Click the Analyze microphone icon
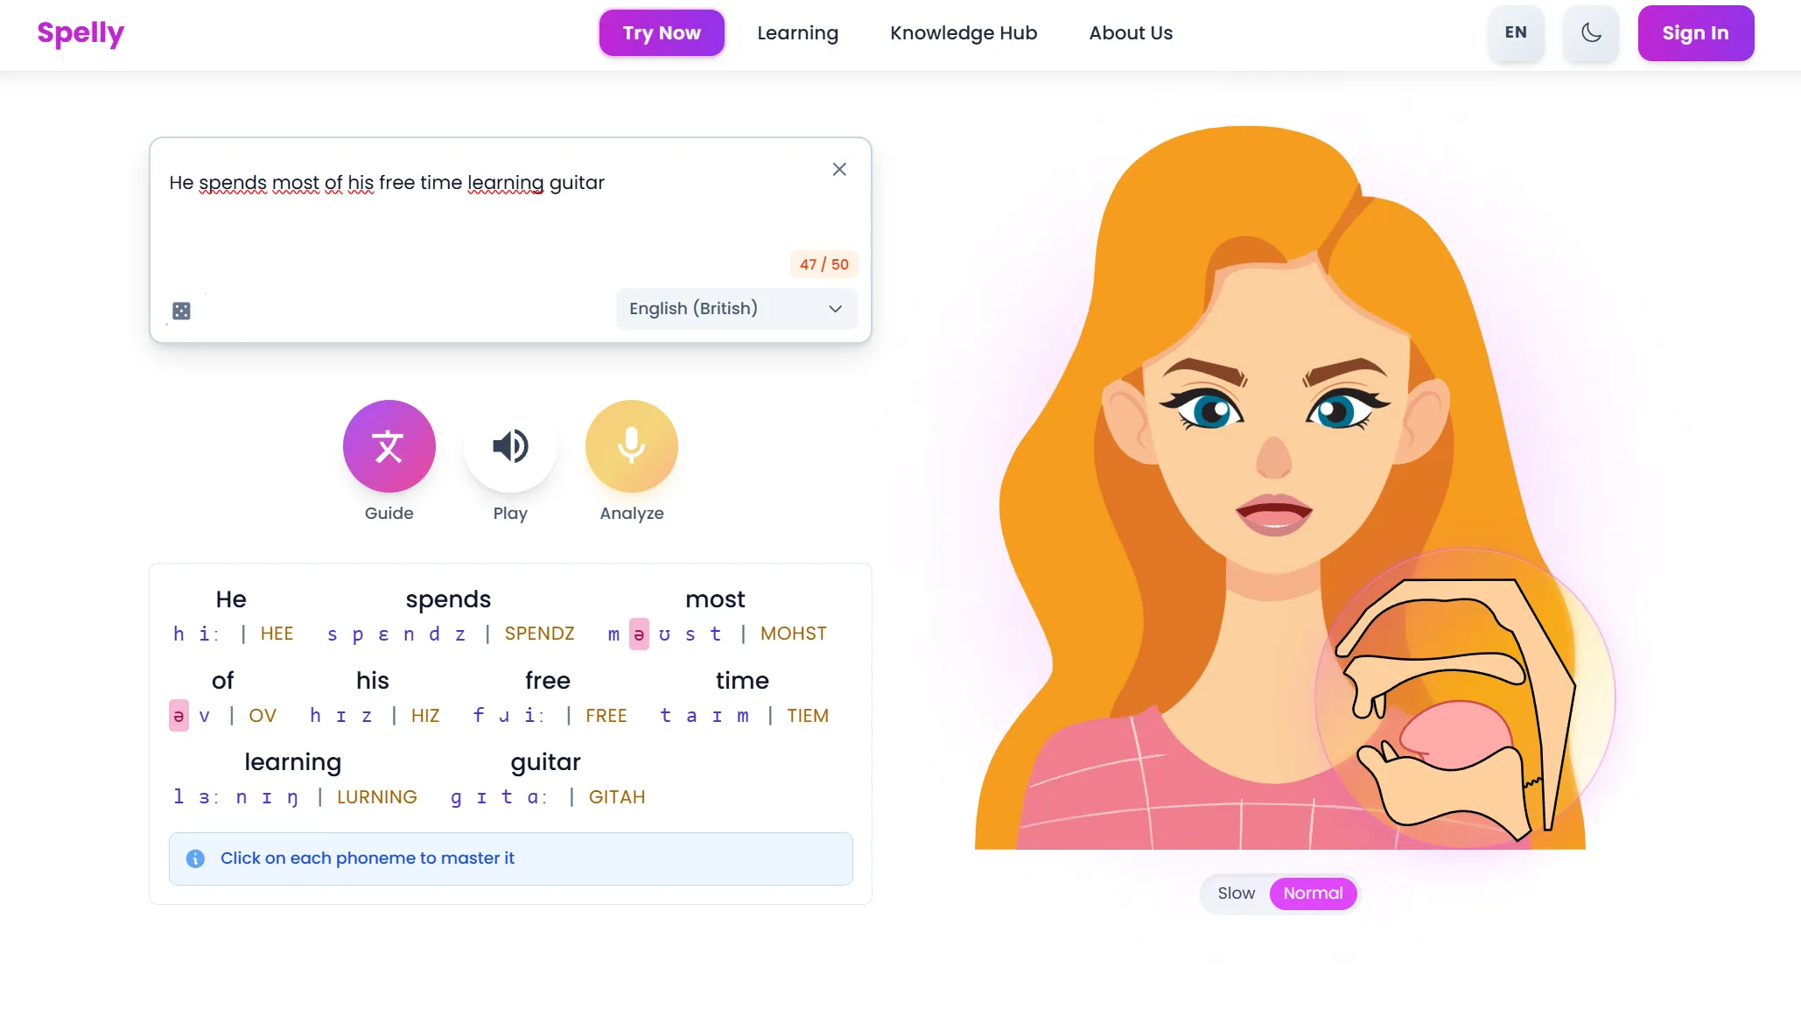1801x1016 pixels. click(x=631, y=446)
